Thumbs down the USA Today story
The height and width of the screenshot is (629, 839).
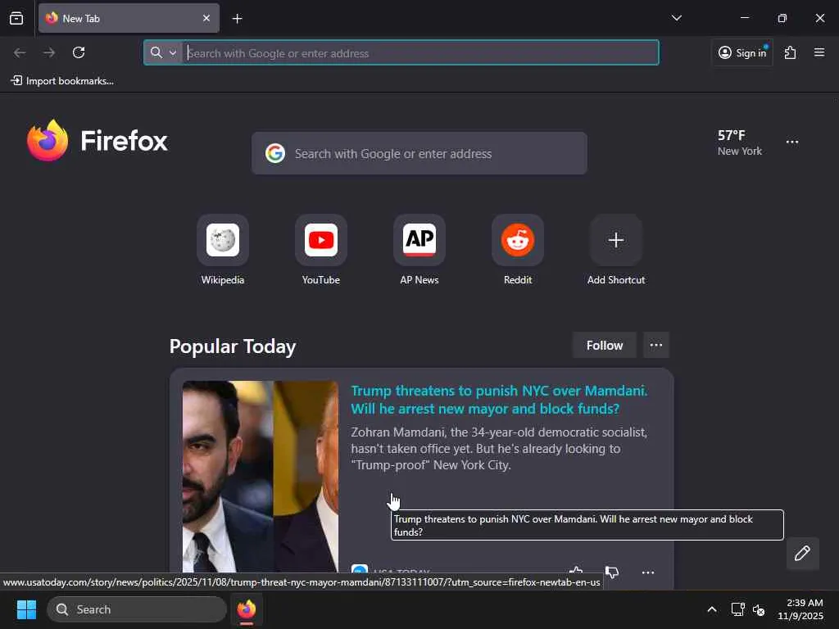(612, 572)
